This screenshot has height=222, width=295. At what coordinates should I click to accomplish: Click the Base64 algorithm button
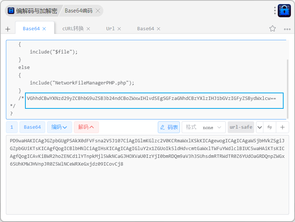click(32, 127)
